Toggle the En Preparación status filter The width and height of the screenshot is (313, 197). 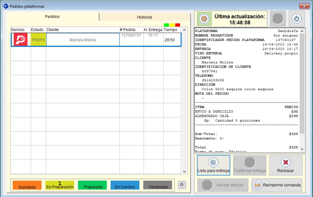(x=60, y=185)
